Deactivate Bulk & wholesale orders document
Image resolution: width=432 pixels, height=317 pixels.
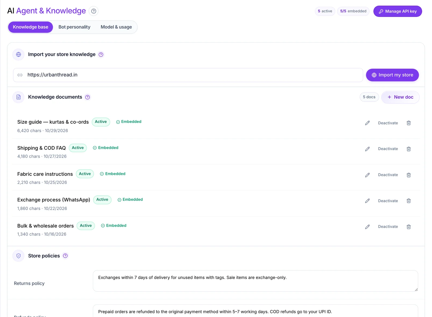tap(388, 227)
